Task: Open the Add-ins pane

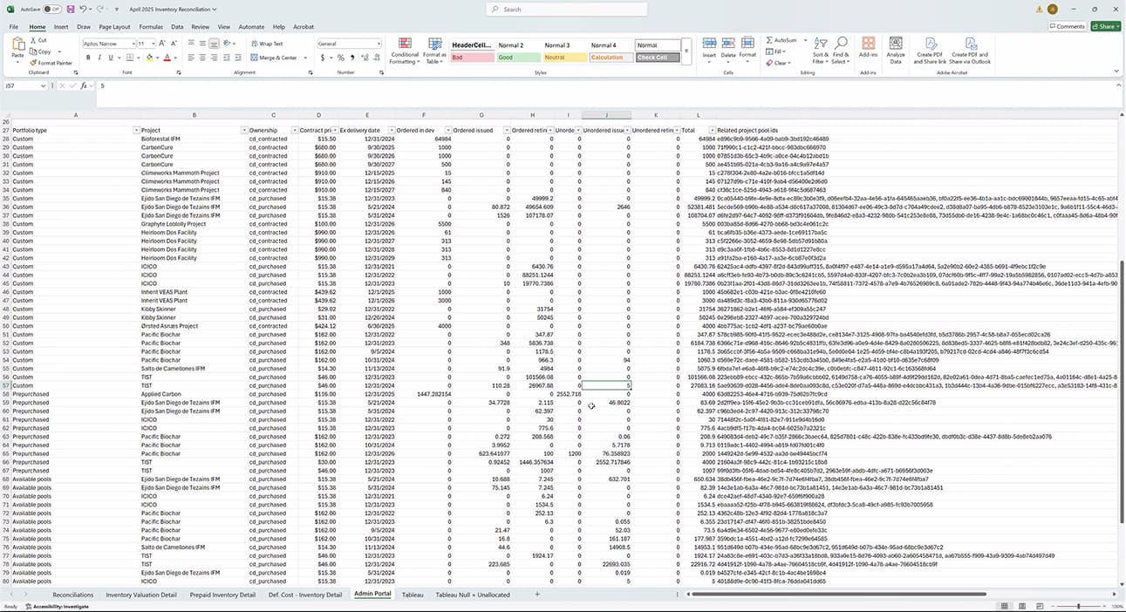Action: coord(868,47)
